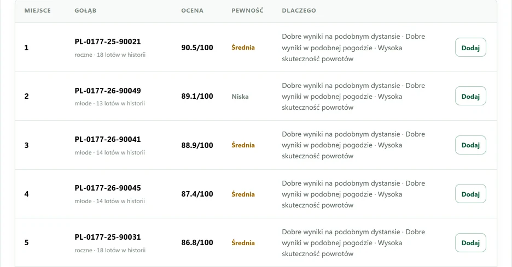Image resolution: width=512 pixels, height=267 pixels.
Task: Click Średnia confidence in the 86.8/100 row
Action: tap(243, 242)
